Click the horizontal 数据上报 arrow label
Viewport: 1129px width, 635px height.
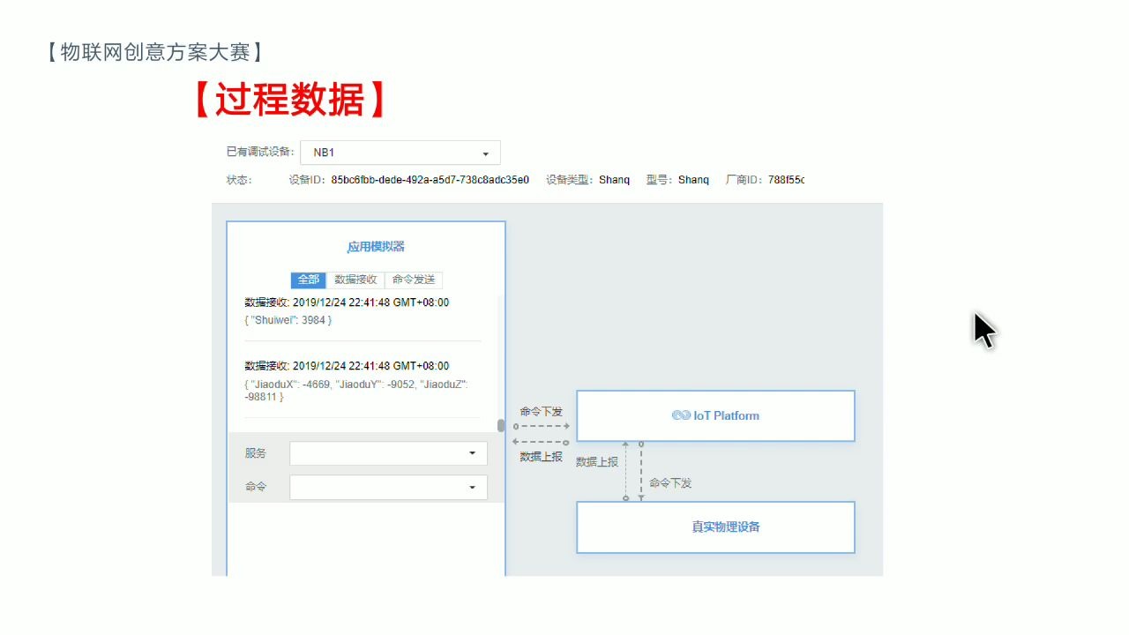click(x=541, y=457)
